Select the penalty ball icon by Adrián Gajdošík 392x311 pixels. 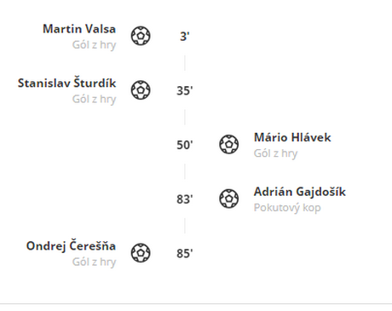click(229, 199)
